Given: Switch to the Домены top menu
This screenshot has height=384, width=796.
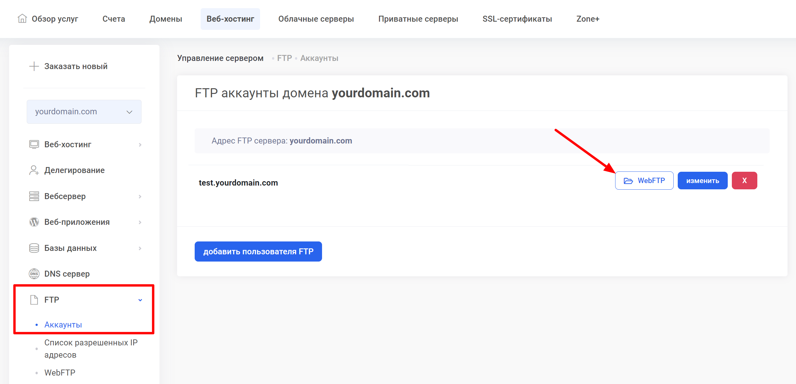Looking at the screenshot, I should [x=166, y=19].
